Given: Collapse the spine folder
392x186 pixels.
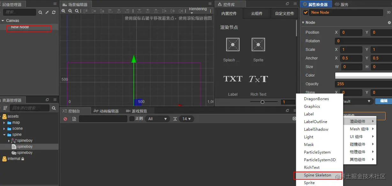Looking at the screenshot, I should [x=4, y=134].
